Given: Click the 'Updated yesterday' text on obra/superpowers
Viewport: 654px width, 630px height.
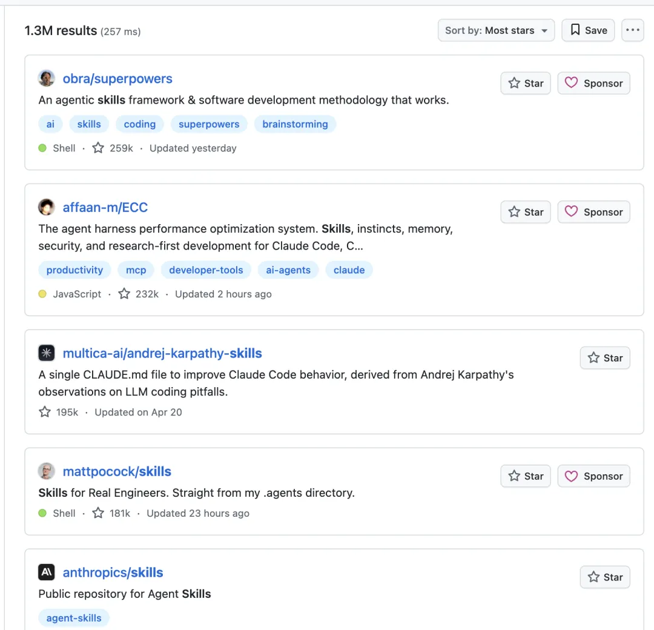Looking at the screenshot, I should point(193,148).
